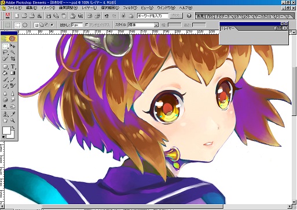Viewport: 297px width, 210px height.
Task: Click the sunflower image atop the toolbox
Action: 9,39
